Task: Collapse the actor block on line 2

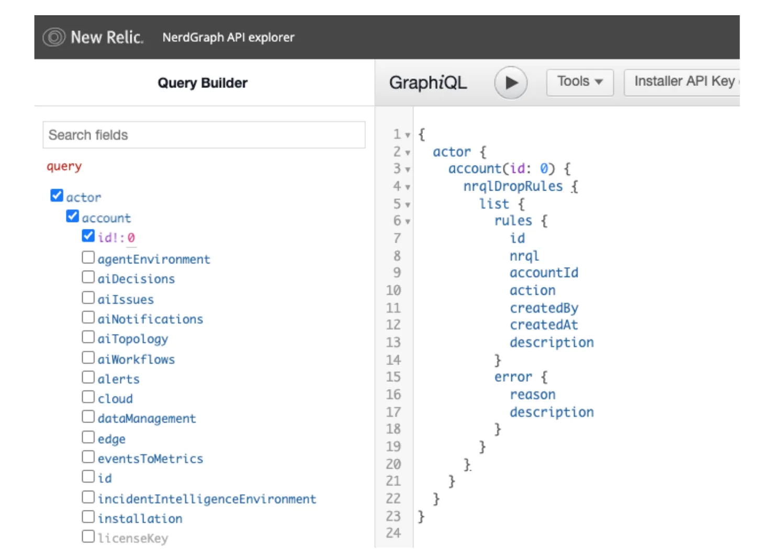Action: (x=407, y=152)
